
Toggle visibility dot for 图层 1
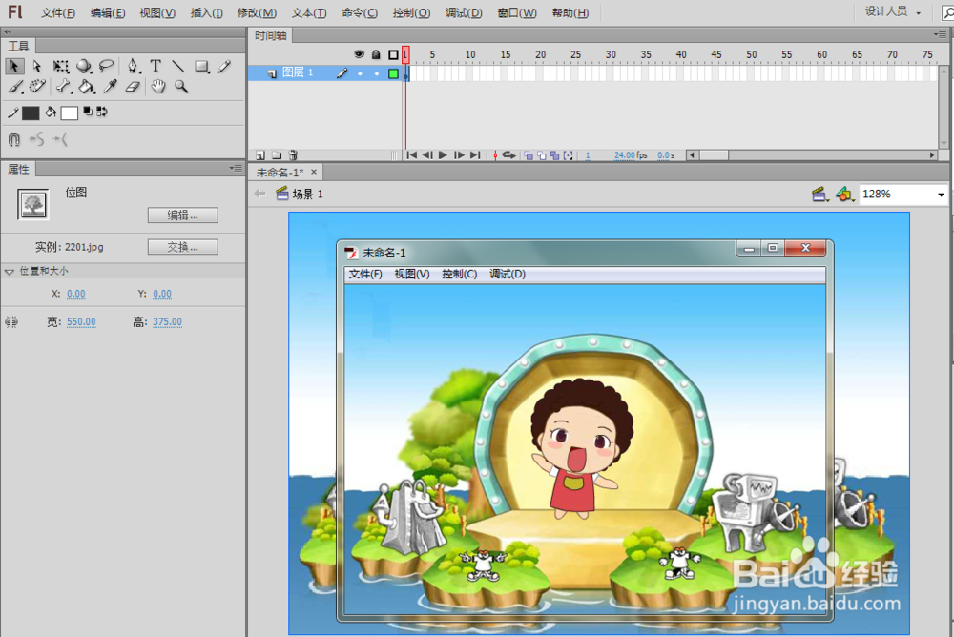[x=360, y=73]
